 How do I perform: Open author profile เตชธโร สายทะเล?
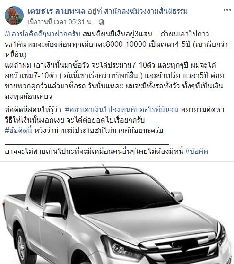click(56, 11)
